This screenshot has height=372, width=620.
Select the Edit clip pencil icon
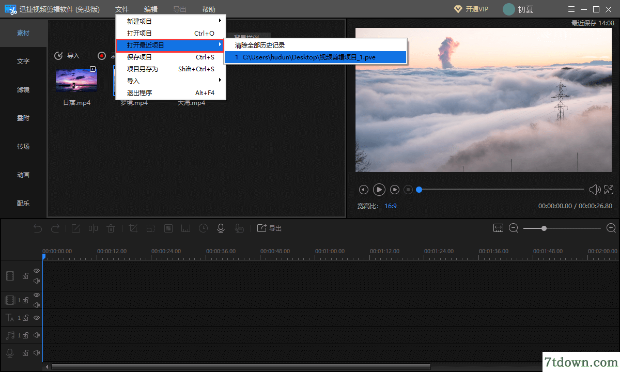pos(76,228)
